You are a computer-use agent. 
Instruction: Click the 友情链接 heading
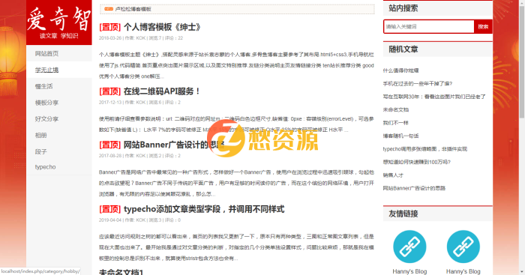pos(403,214)
